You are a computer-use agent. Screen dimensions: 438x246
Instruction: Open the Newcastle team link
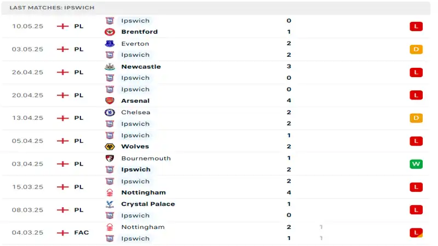click(141, 67)
